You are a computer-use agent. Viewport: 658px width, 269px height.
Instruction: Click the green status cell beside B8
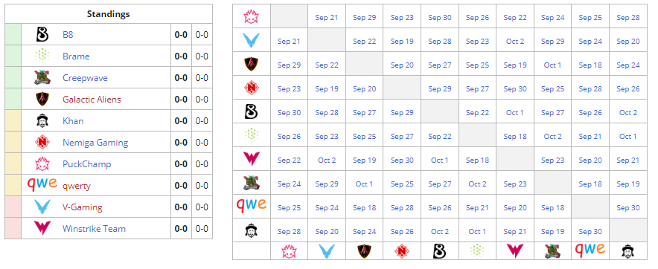(x=13, y=35)
